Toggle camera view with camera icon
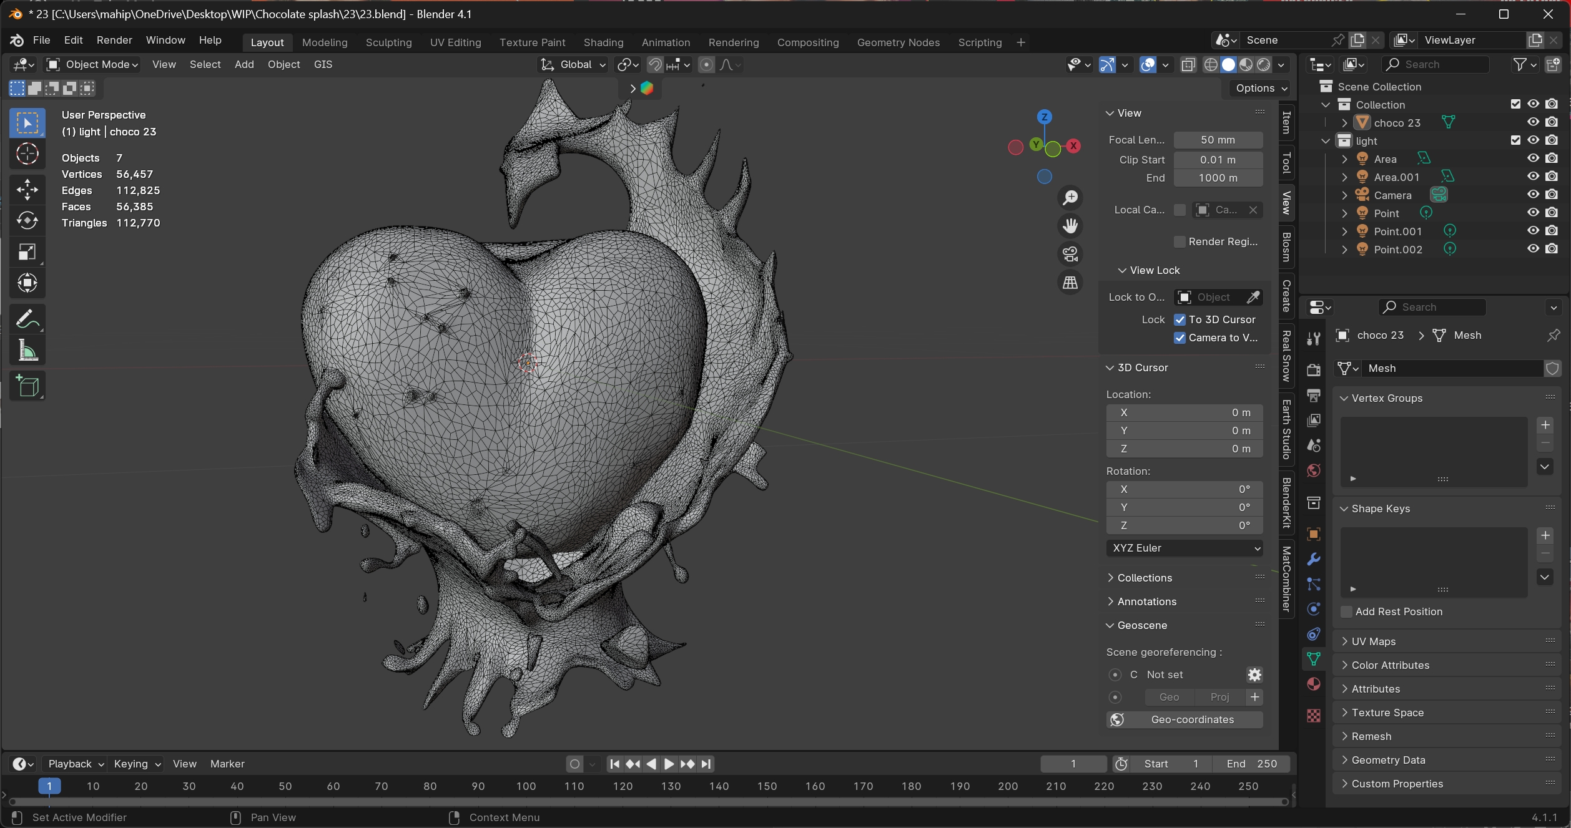 coord(1070,254)
